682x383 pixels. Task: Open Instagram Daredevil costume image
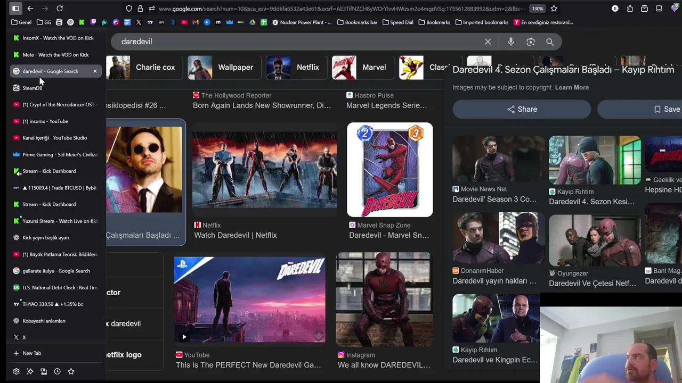(x=384, y=299)
